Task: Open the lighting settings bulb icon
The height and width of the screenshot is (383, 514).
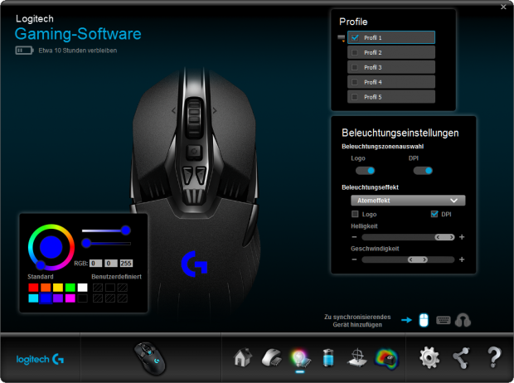Action: [300, 358]
